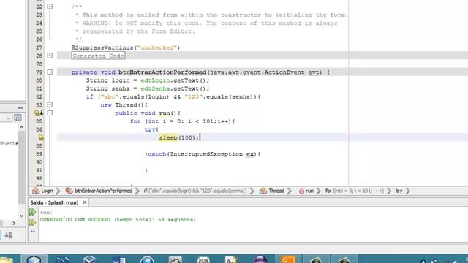Click edtSenha.getText() on line 81
The height and width of the screenshot is (263, 468).
(x=175, y=88)
